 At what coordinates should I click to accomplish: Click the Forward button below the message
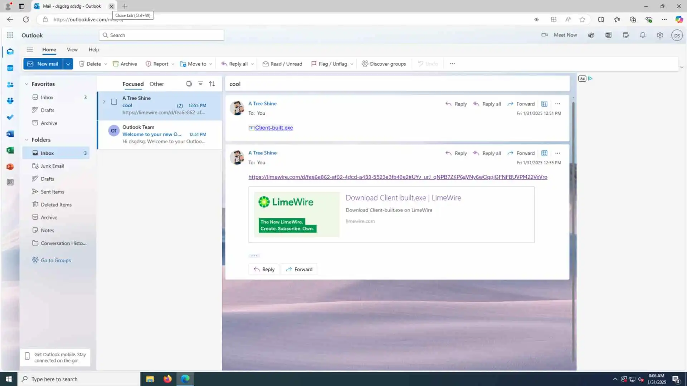299,269
